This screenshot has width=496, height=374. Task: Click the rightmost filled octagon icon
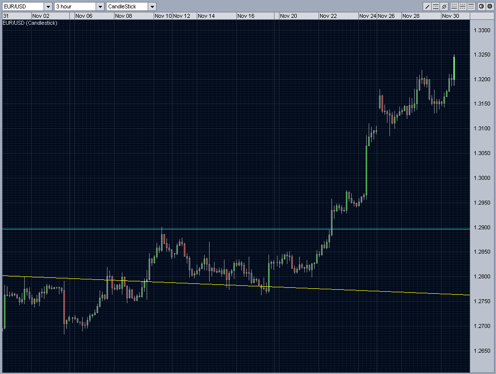[x=489, y=6]
